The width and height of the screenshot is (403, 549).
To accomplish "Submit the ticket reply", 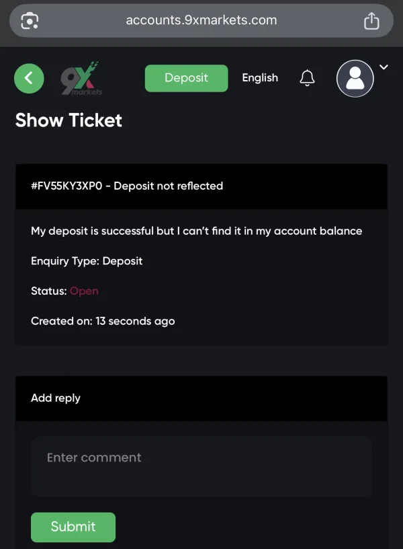I will click(x=73, y=527).
